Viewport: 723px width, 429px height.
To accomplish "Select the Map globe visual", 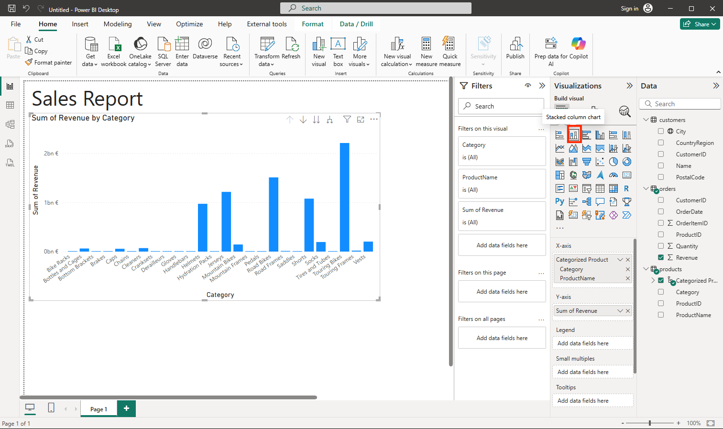I will 573,175.
